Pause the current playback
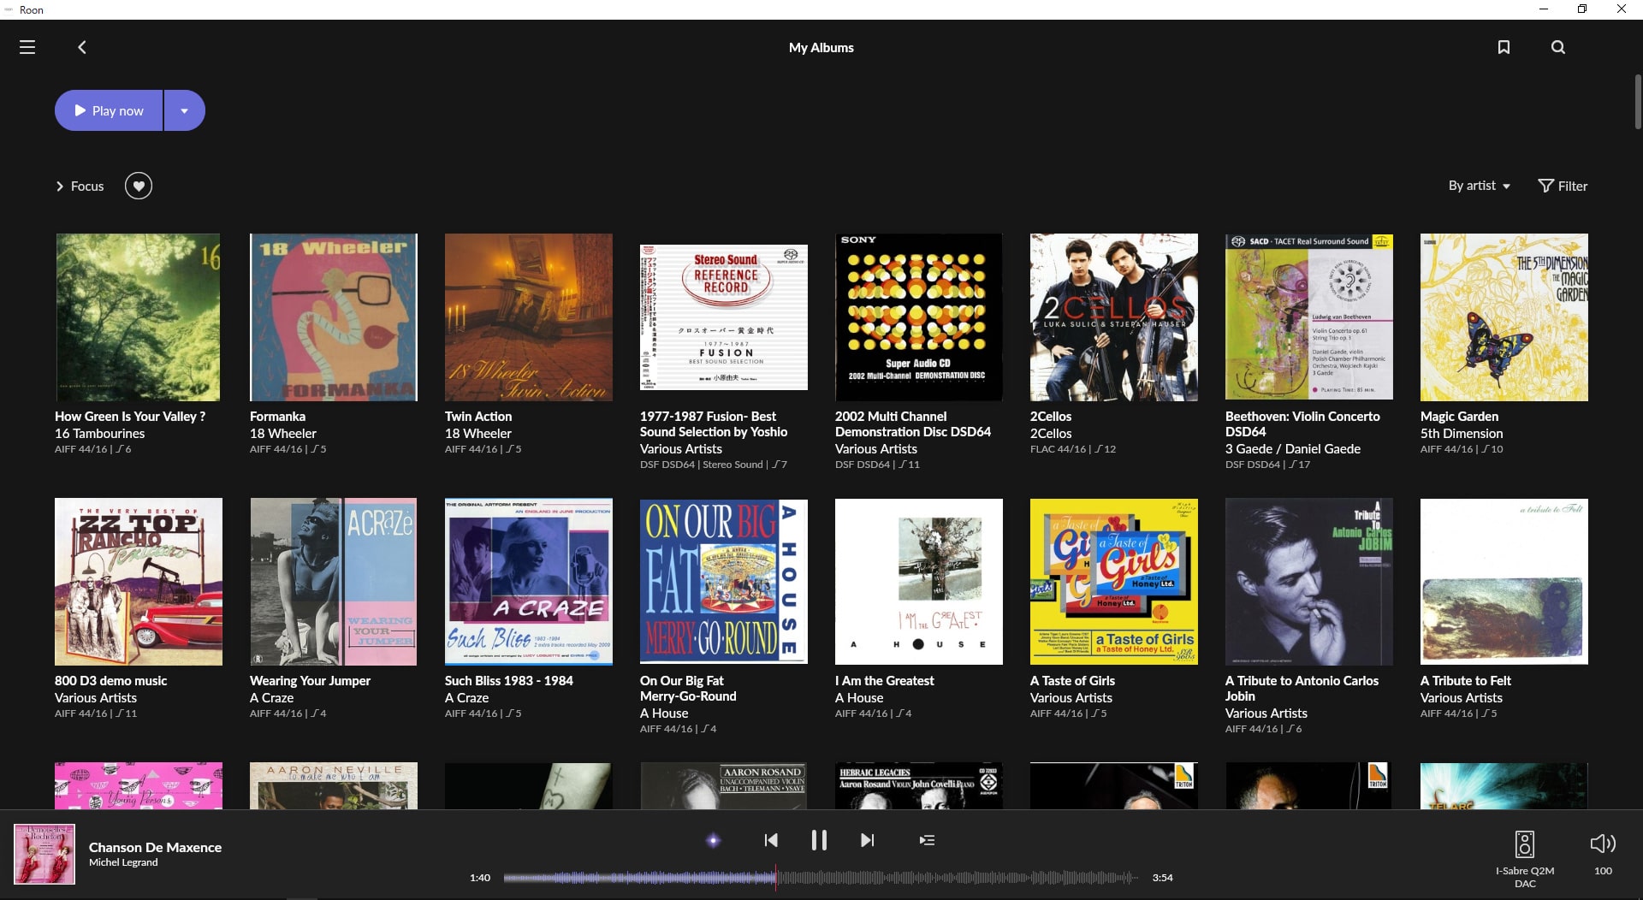Viewport: 1643px width, 900px height. [x=819, y=840]
